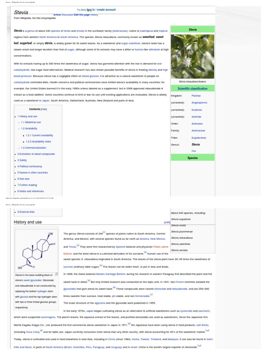Click the Try Beta link
The image size is (261, 349).
(x=81, y=10)
